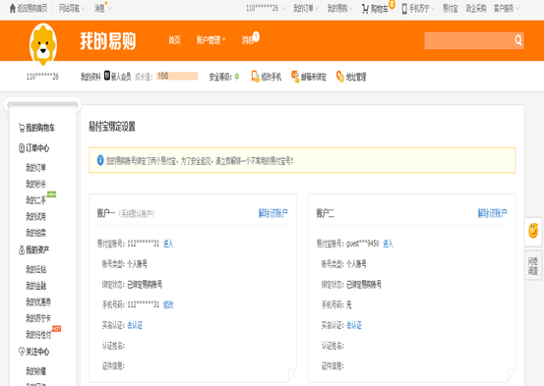
Task: Click 解除该账户 link for Account Two
Action: tap(492, 213)
